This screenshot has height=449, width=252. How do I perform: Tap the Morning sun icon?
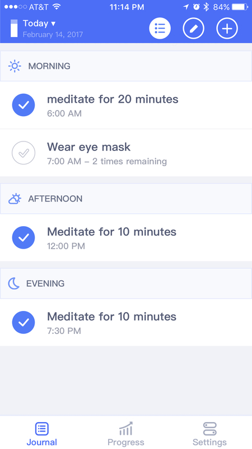15,66
